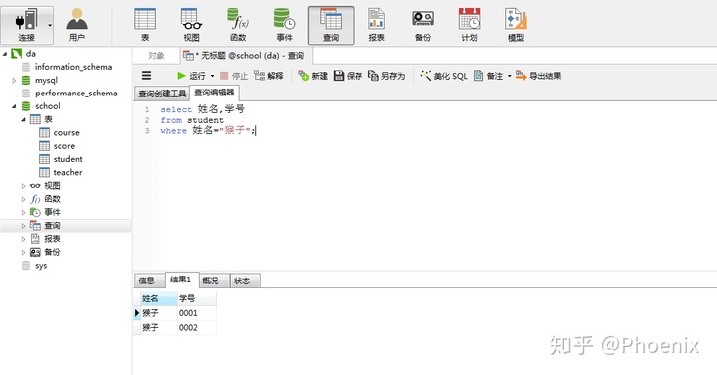Viewport: 717px width, 375px height.
Task: Select the 函数 function toolbar icon
Action: (238, 25)
